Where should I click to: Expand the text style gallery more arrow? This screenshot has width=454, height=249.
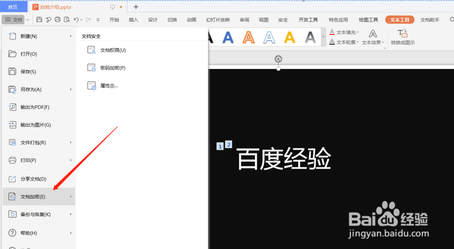[323, 37]
